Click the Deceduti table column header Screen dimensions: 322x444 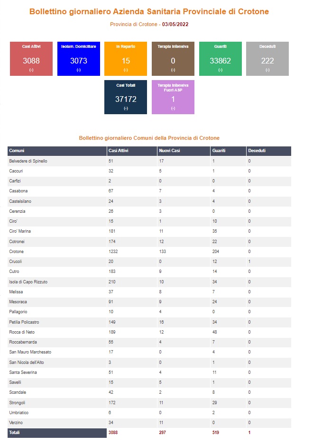click(269, 151)
